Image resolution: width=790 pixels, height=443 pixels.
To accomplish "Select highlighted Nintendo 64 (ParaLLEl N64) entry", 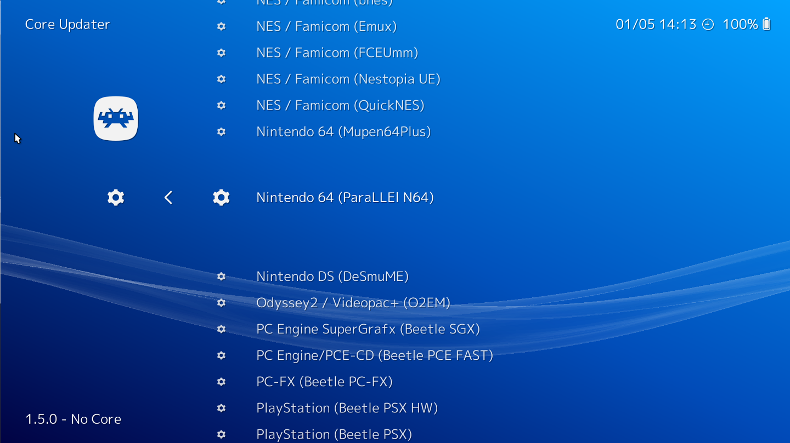I will pyautogui.click(x=345, y=197).
